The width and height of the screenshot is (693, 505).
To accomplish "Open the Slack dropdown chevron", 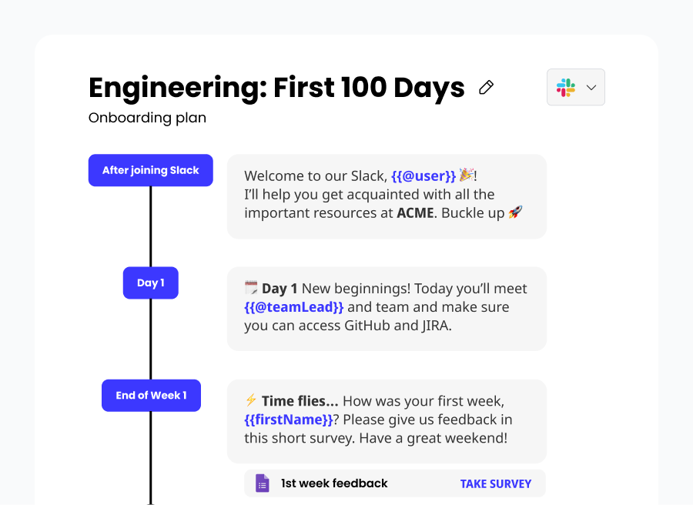I will tap(591, 88).
